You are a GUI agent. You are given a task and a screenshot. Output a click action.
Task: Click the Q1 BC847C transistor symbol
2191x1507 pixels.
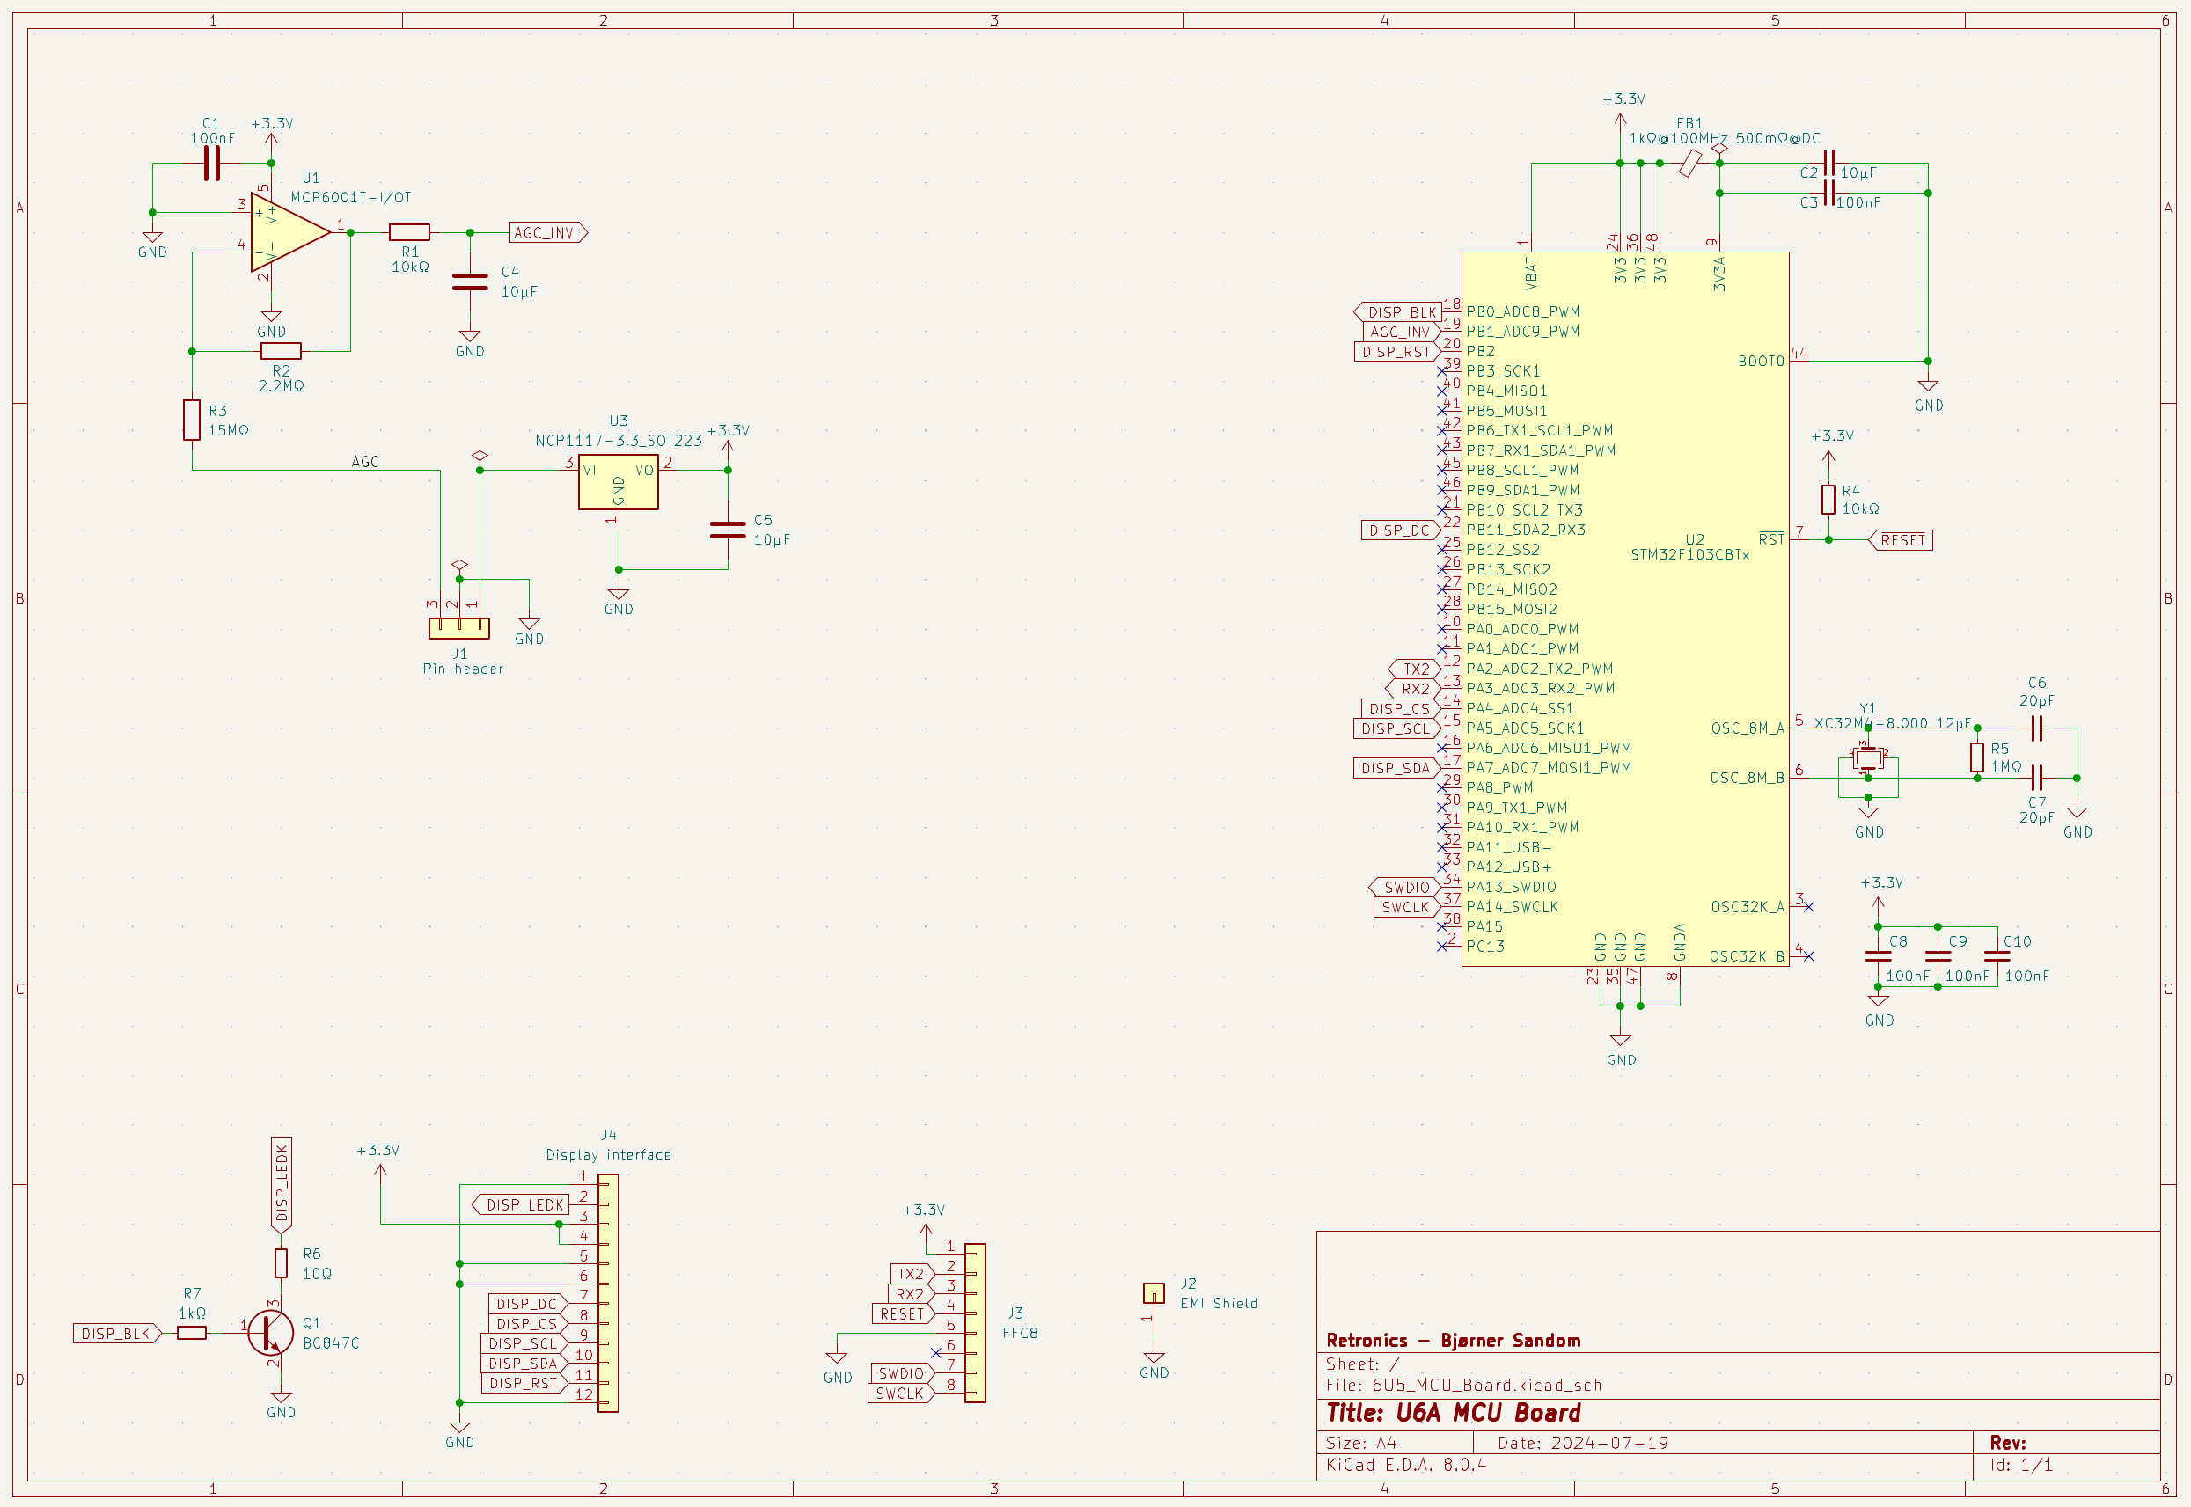271,1332
